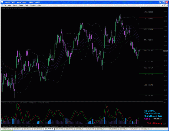Screen dimensions: 169x131
Task: Click the 04:16:21 clock readout
Action: click(158, 119)
